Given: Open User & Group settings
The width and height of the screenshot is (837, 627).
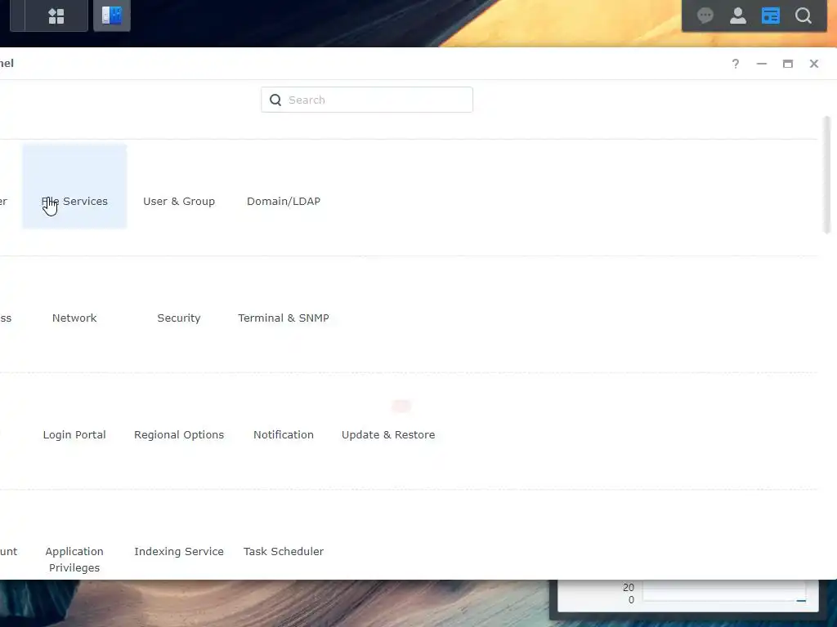Looking at the screenshot, I should pos(179,201).
